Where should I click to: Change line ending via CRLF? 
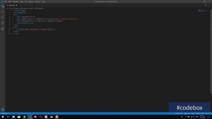tap(198, 113)
